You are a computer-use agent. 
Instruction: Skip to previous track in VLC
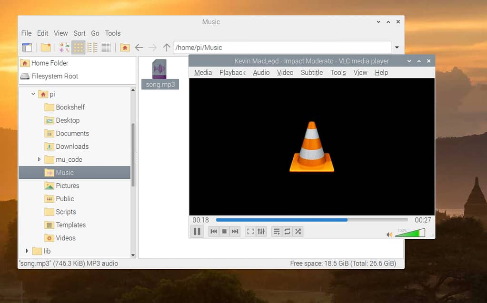(214, 232)
